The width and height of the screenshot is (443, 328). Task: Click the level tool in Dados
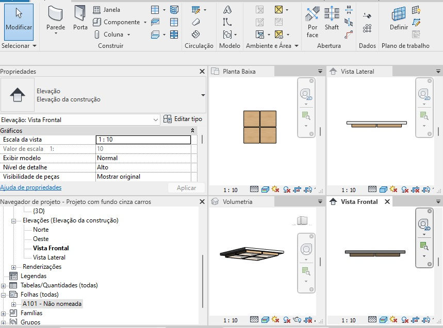[x=367, y=16]
